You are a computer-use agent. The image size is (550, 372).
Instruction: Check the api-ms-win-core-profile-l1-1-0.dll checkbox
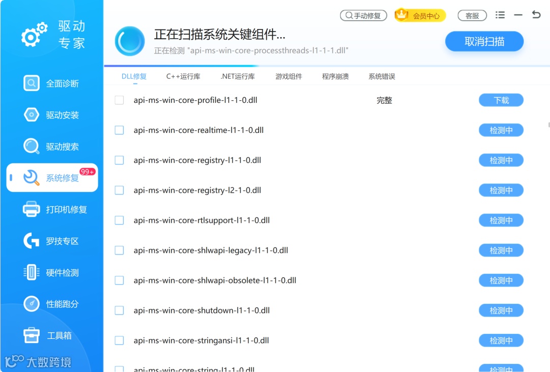point(119,100)
